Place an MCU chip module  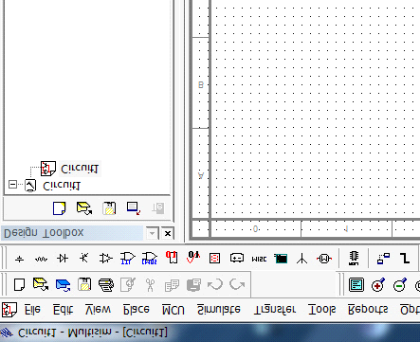click(354, 259)
